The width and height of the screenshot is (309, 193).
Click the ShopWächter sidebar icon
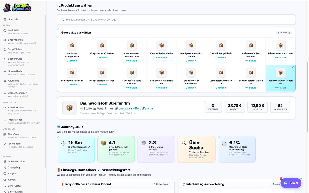(x=5, y=49)
